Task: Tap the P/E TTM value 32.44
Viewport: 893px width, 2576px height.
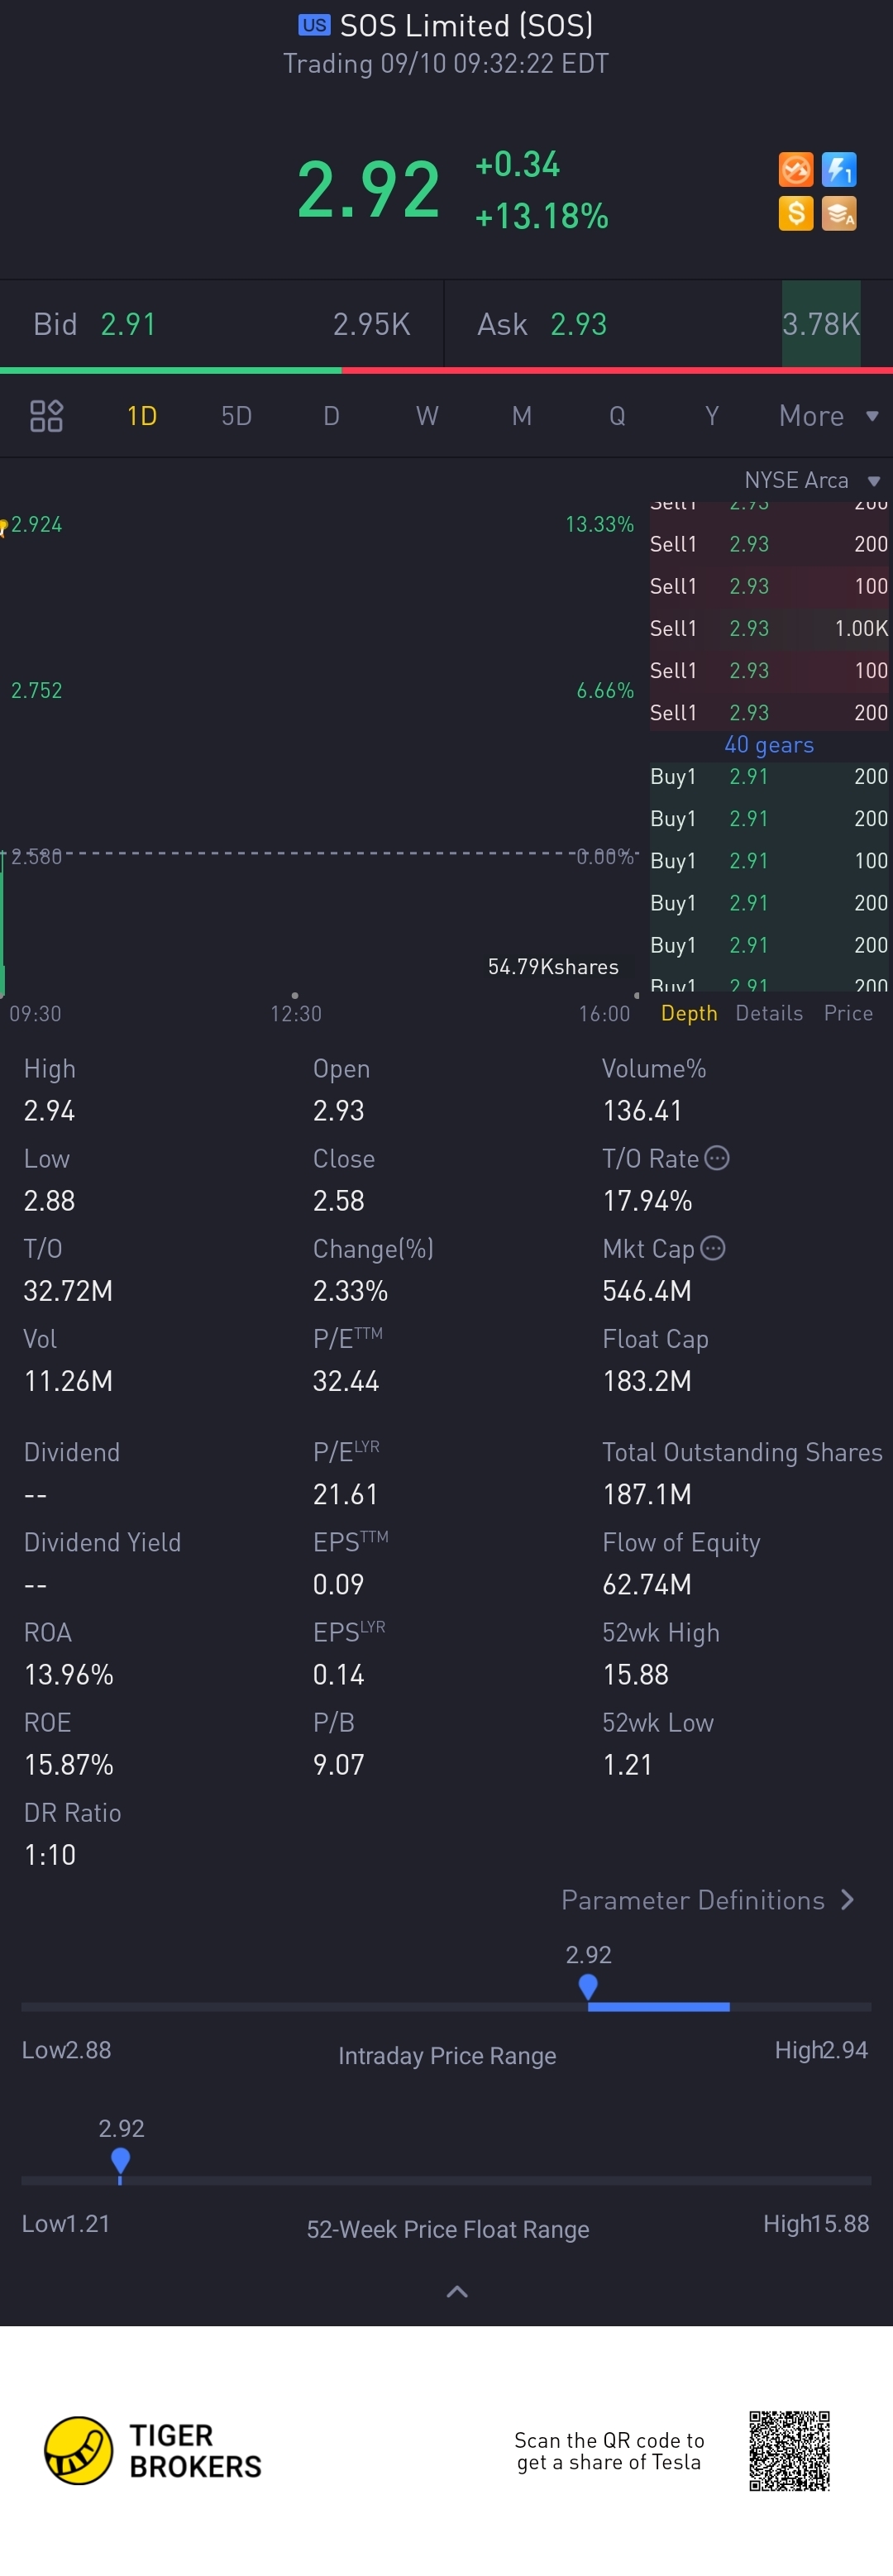Action: (346, 1381)
